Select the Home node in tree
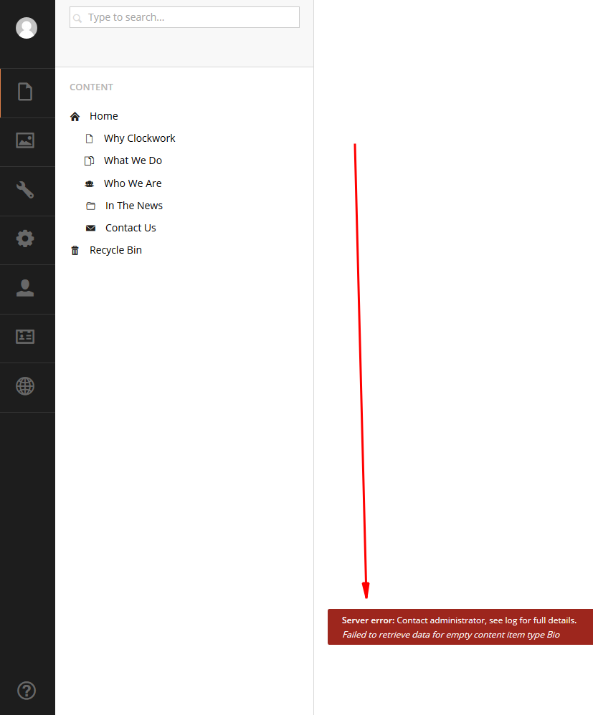Screen dimensions: 593x715 point(103,116)
